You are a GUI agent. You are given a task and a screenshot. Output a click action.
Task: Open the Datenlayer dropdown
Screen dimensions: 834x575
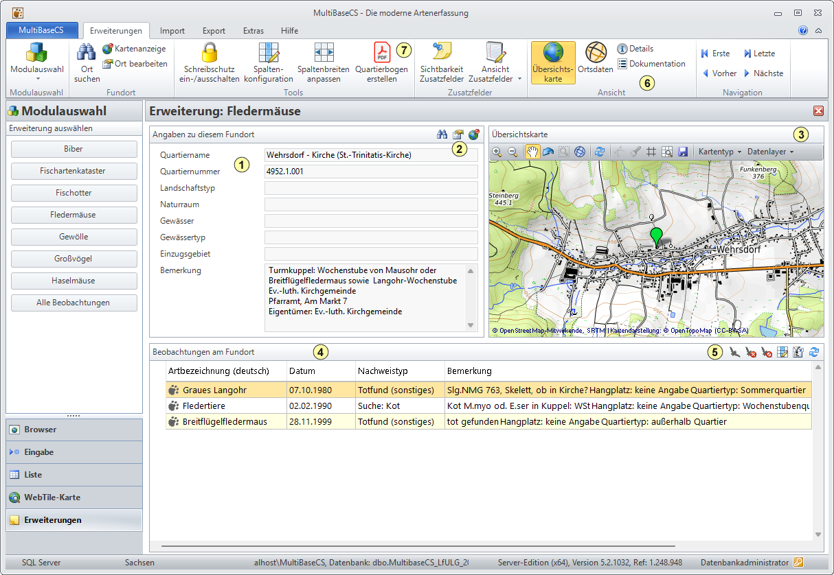pyautogui.click(x=771, y=152)
